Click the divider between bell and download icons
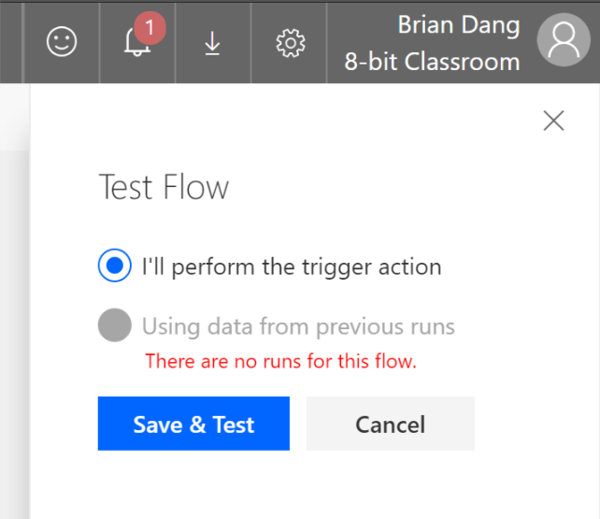Image resolution: width=600 pixels, height=519 pixels. (176, 42)
